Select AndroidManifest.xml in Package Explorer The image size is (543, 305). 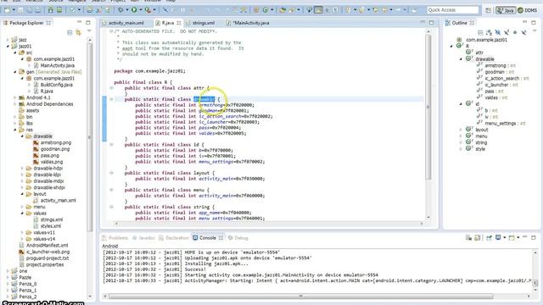point(48,245)
